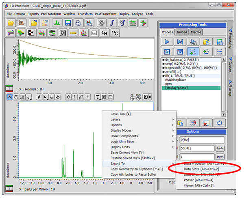Click the bracketed X toolbar icon
Screen dimensions: 244x198
click(x=63, y=33)
